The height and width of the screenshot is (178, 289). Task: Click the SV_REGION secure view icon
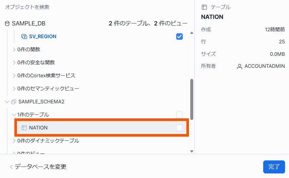(x=24, y=37)
